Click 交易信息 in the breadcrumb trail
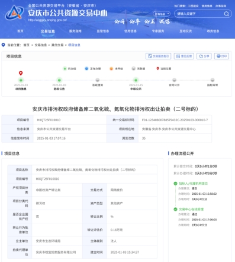This screenshot has width=235, height=262. coord(41,45)
